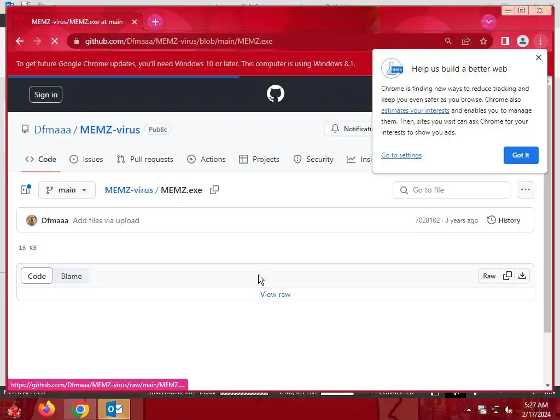Click the search magnifier in address bar

tap(448, 41)
